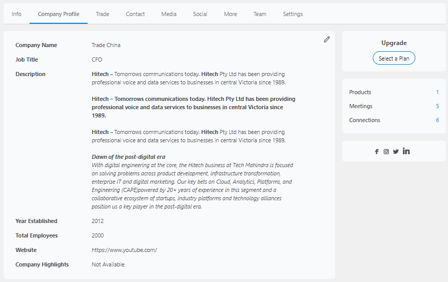Screen dimensions: 448x282
Task: Click the Dawn of the post-digital era heading
Action: click(x=129, y=157)
